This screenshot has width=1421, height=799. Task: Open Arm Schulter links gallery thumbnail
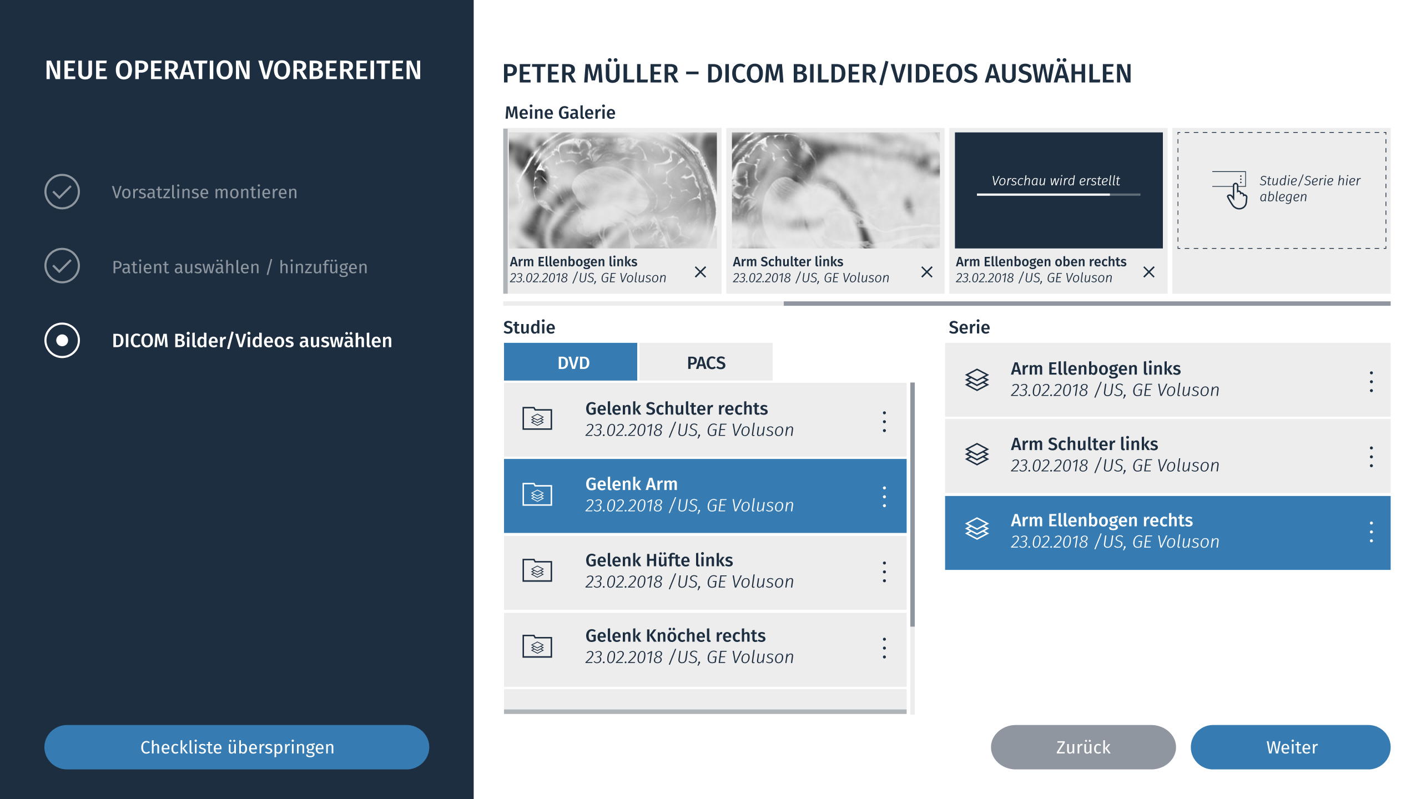point(835,190)
